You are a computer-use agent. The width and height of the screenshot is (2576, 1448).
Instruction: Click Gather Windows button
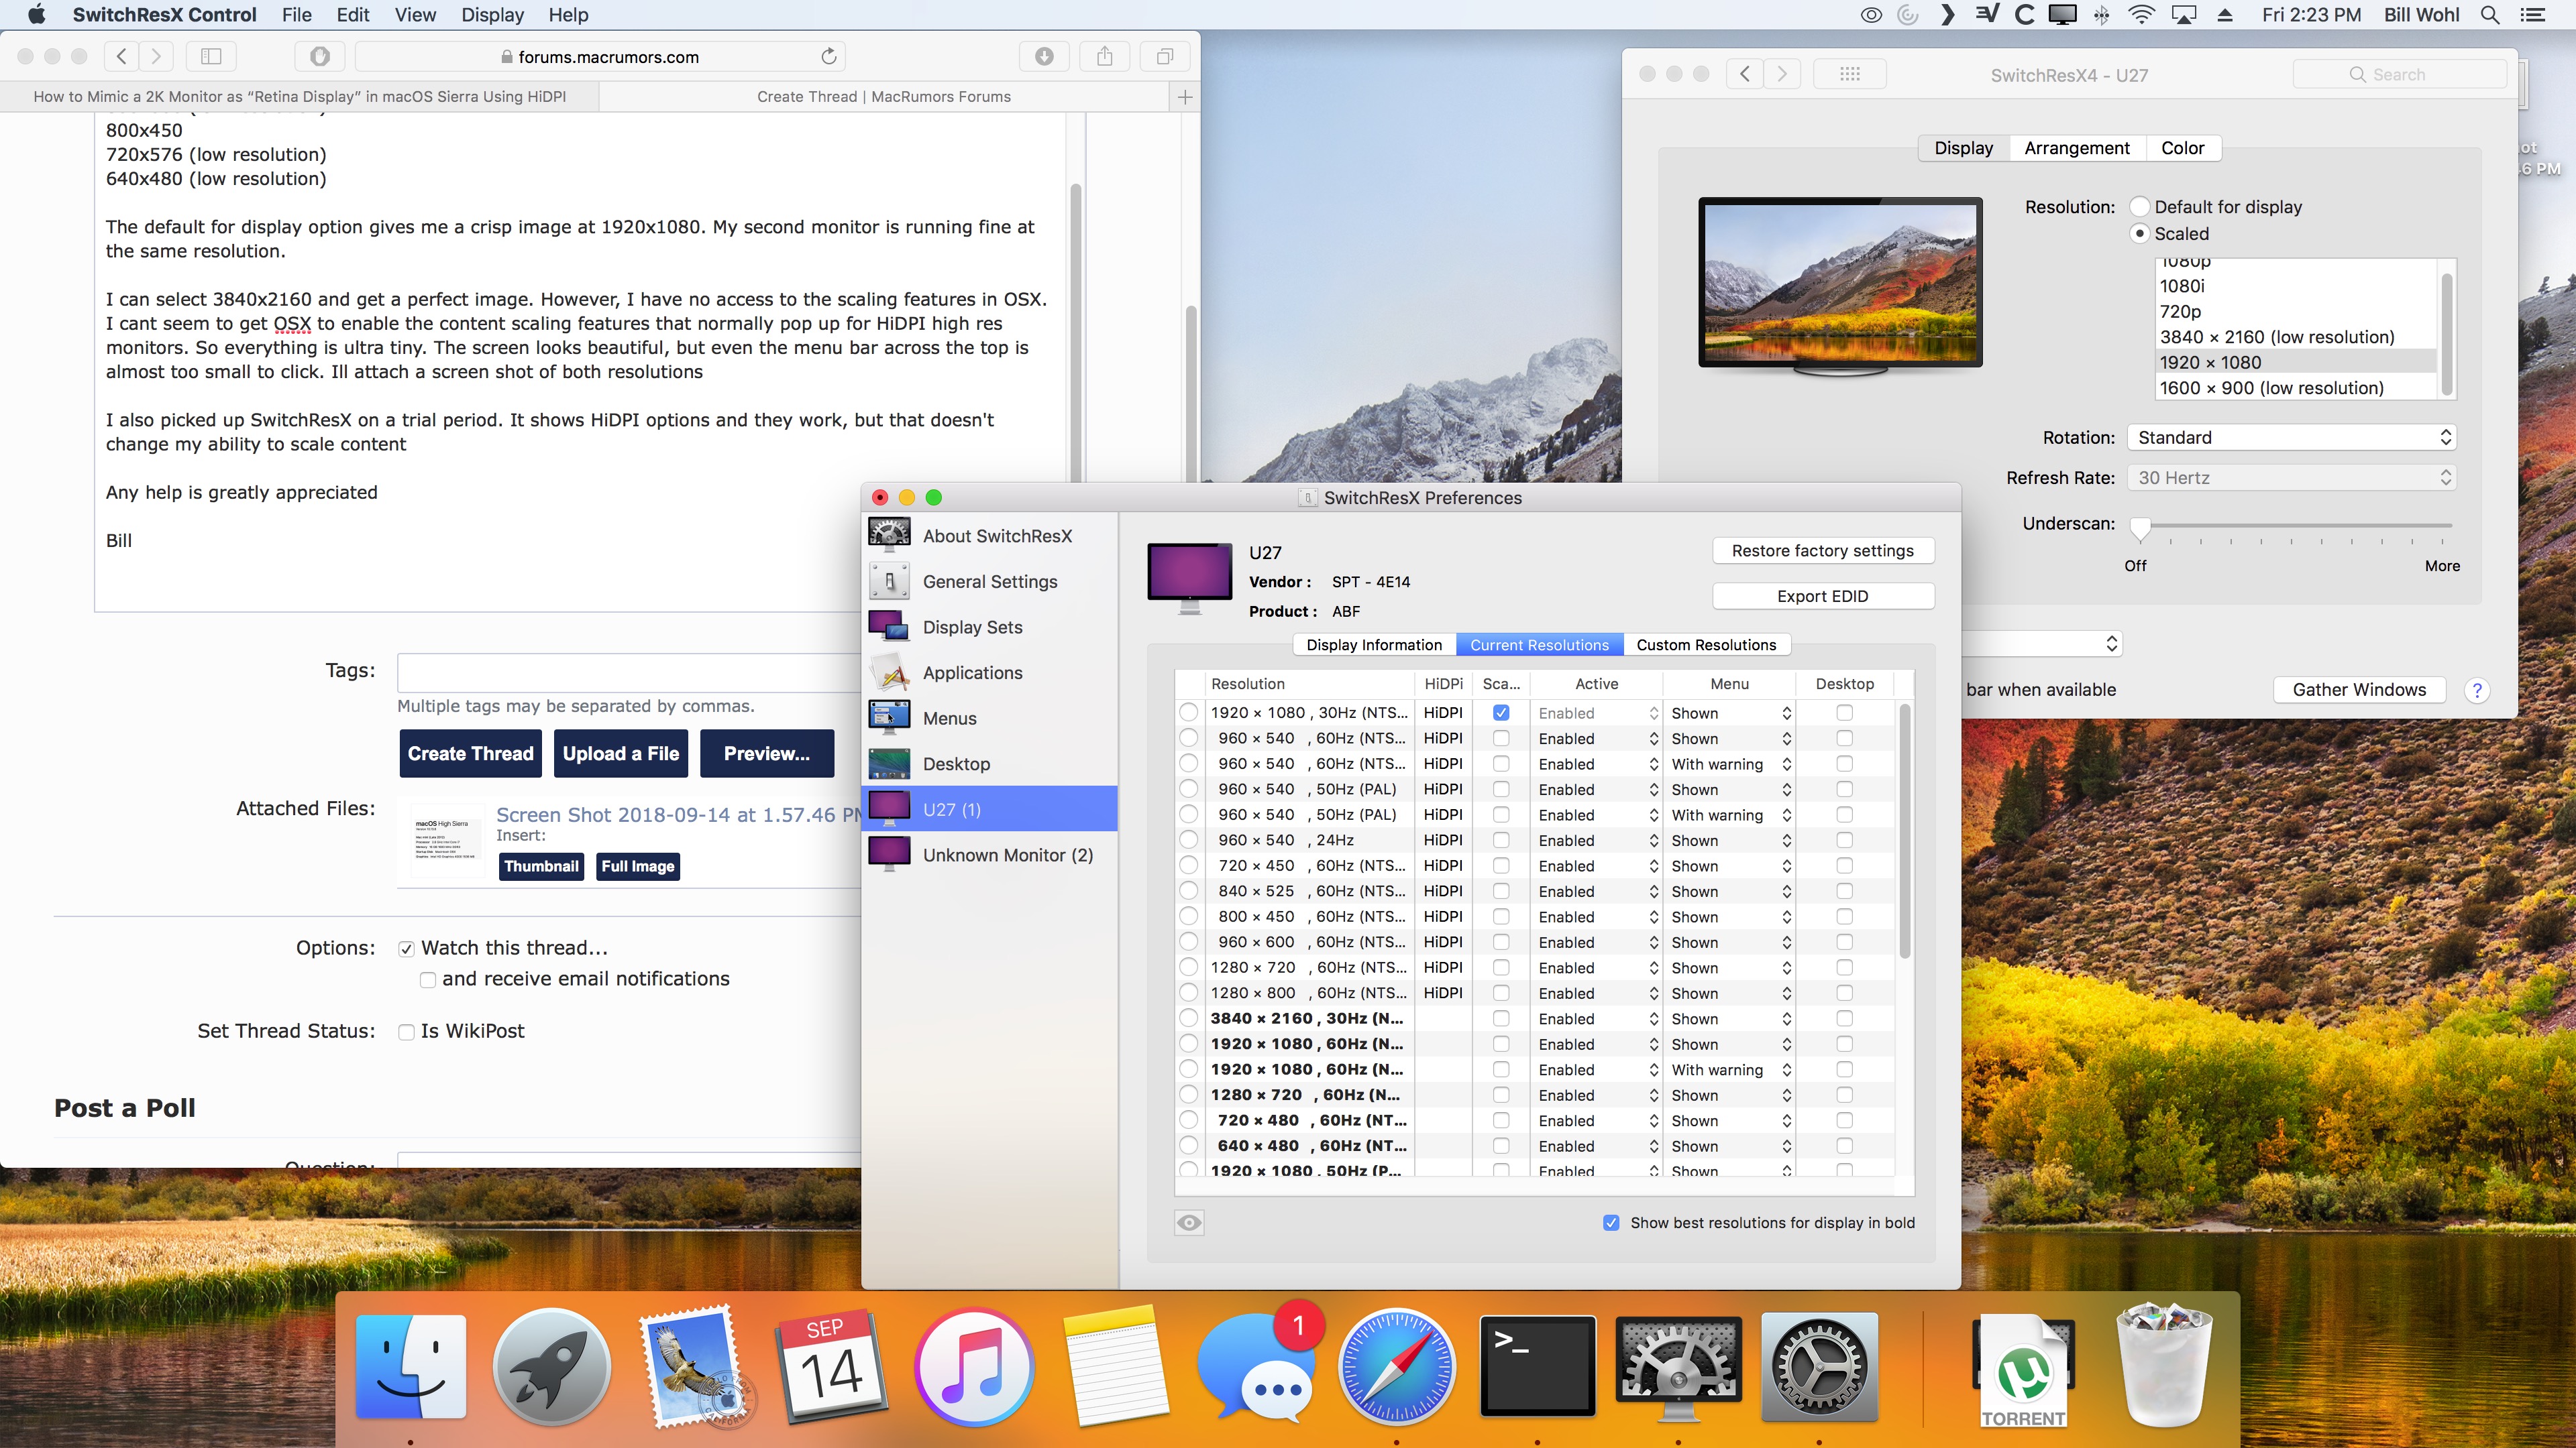(x=2359, y=690)
